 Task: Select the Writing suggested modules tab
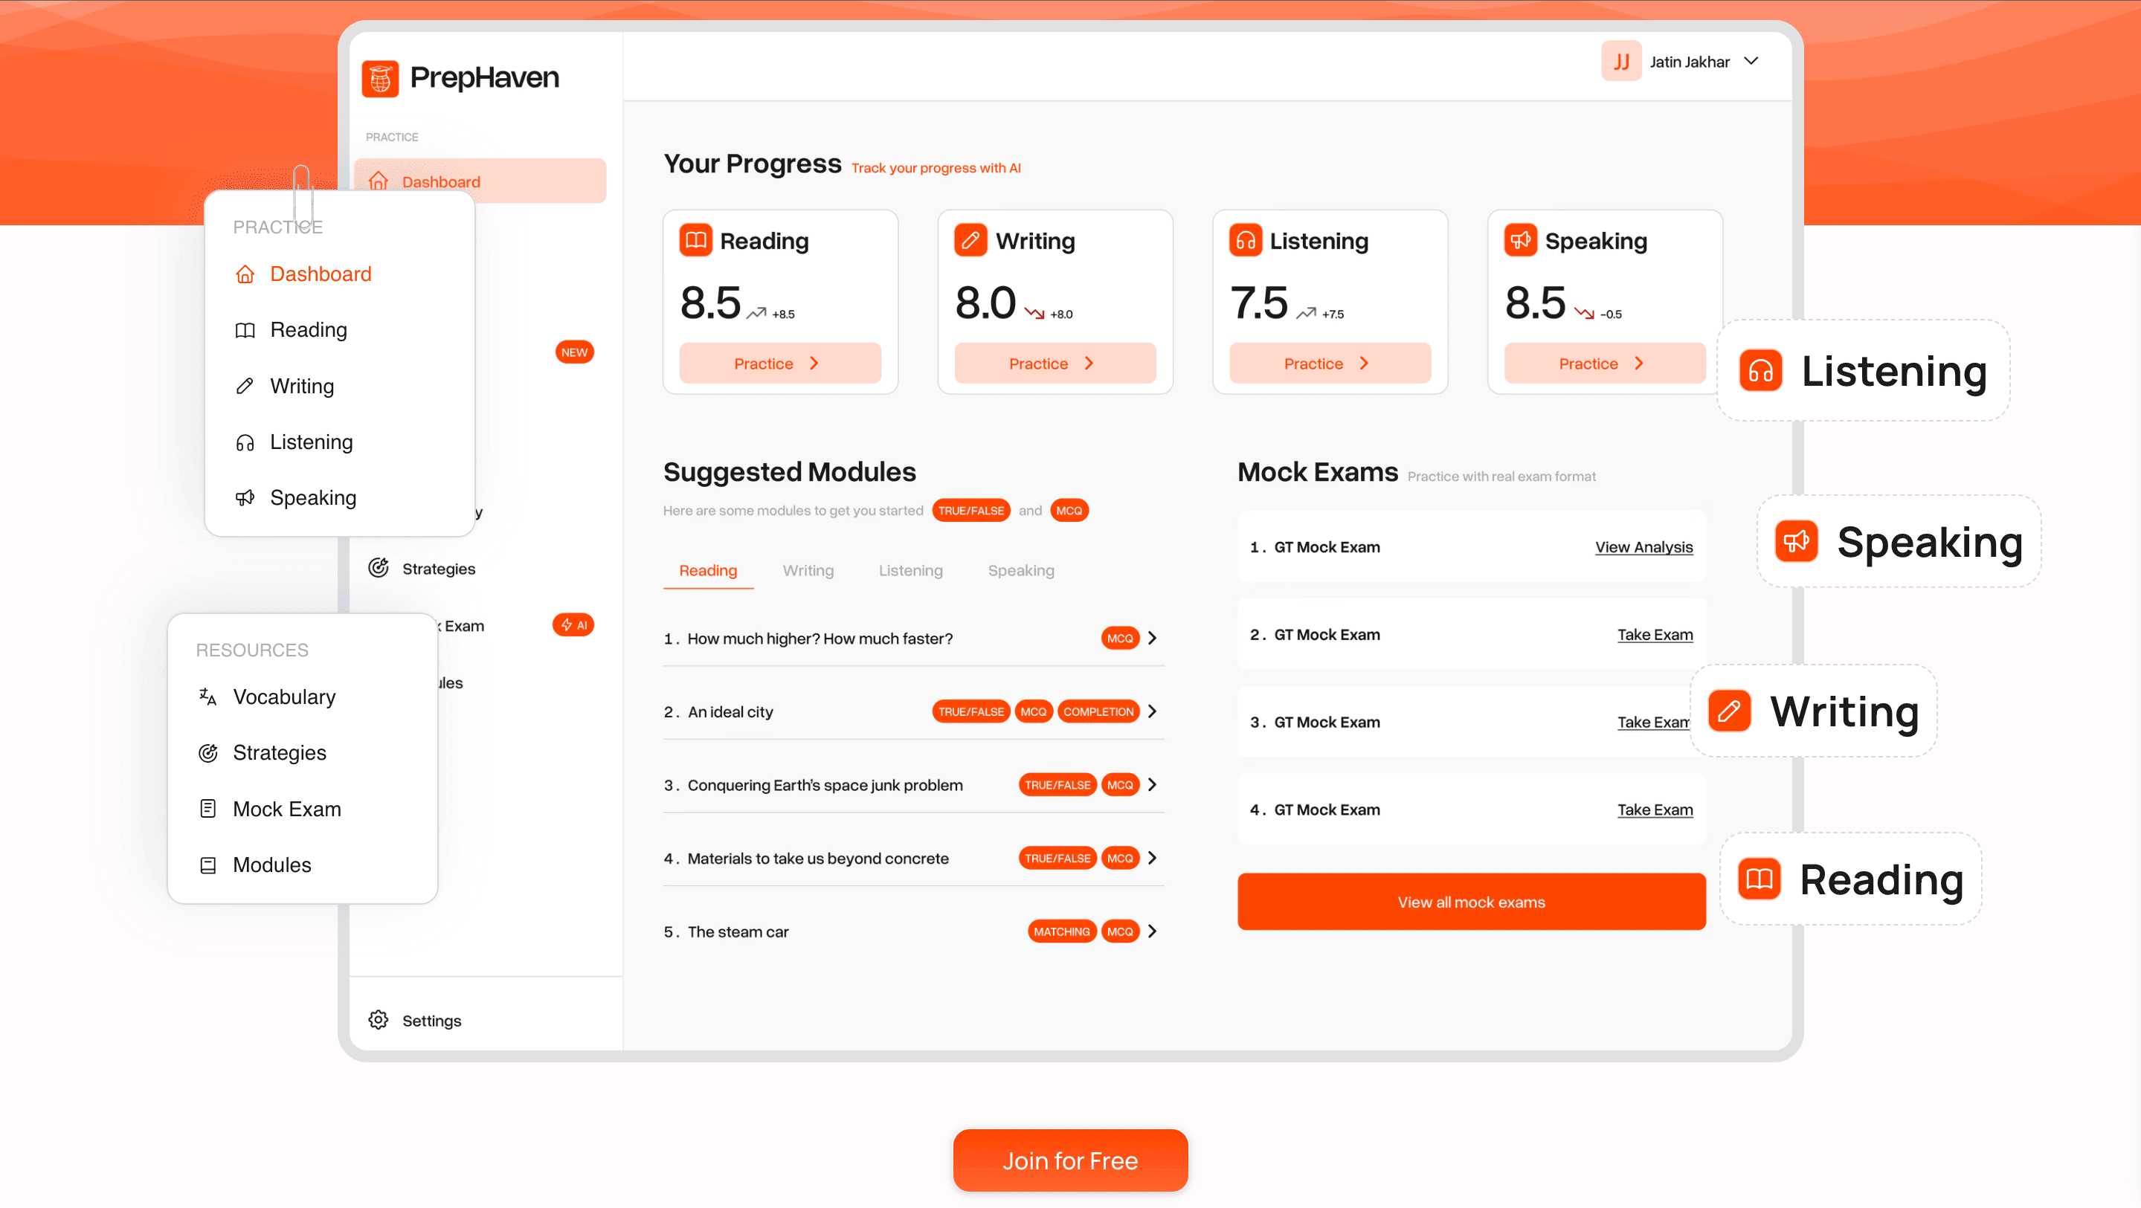pos(808,570)
